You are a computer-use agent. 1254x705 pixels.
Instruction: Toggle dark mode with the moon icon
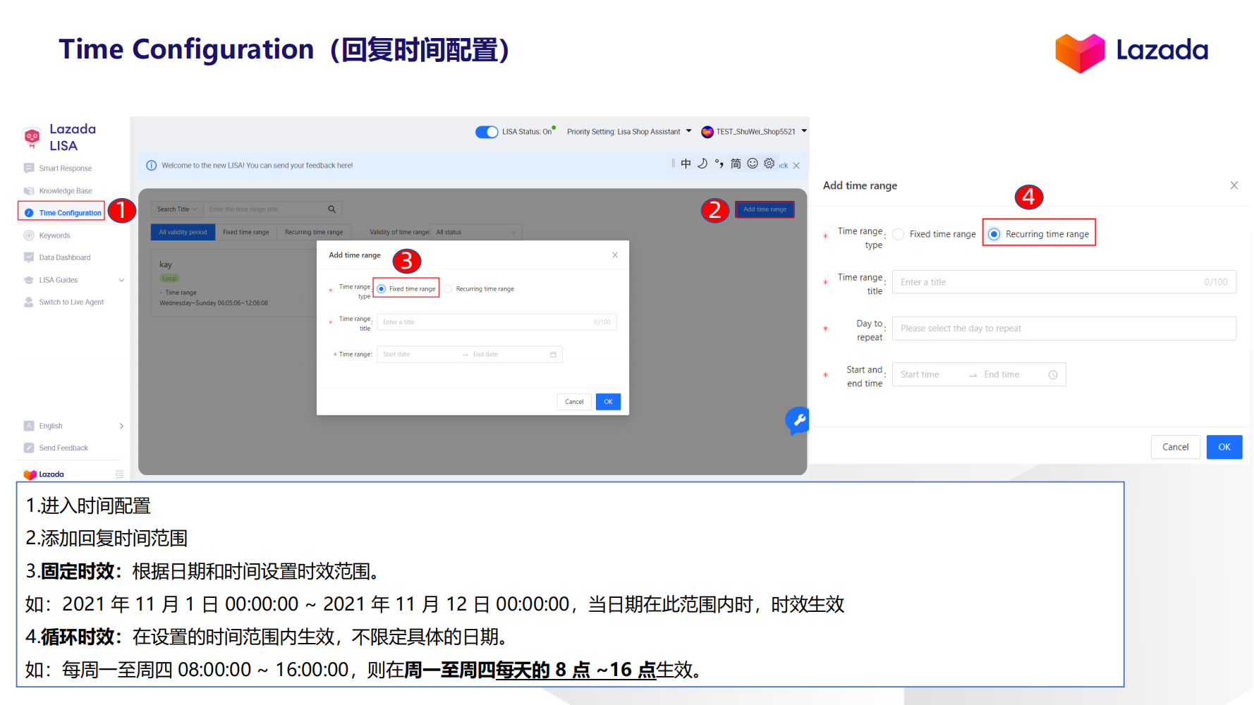pos(702,163)
